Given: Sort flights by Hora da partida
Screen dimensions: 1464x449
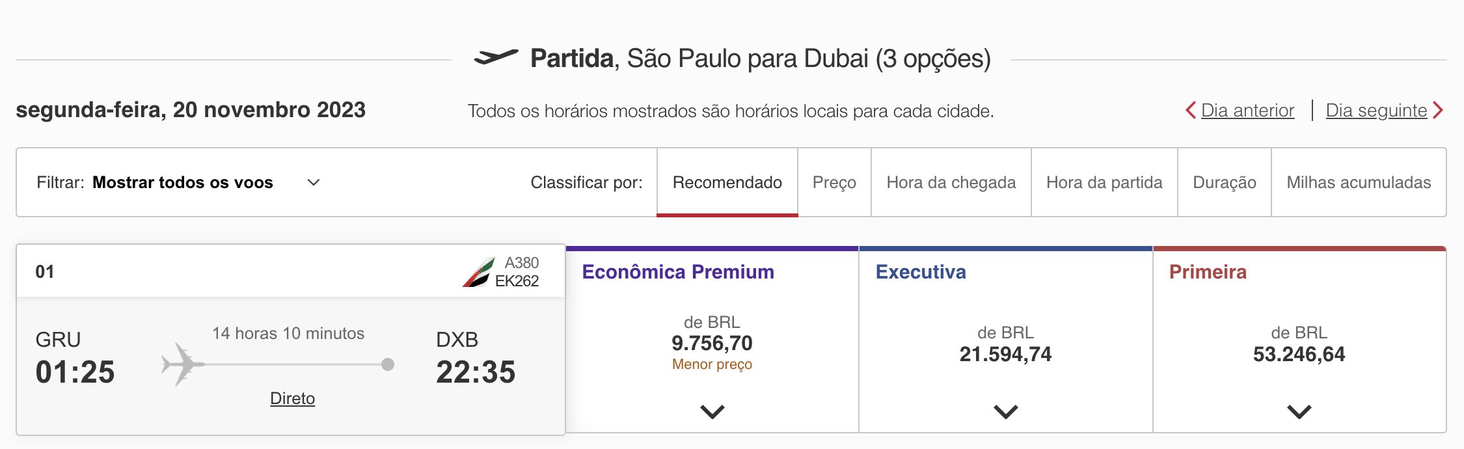Looking at the screenshot, I should coord(1104,182).
